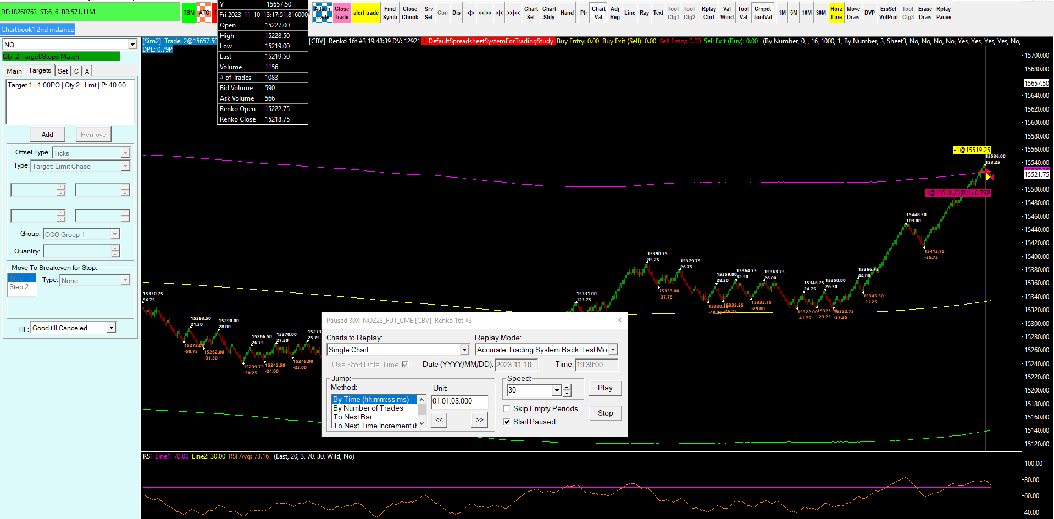Viewport: 1054px width, 519px height.
Task: Click the Add target button
Action: pos(47,134)
